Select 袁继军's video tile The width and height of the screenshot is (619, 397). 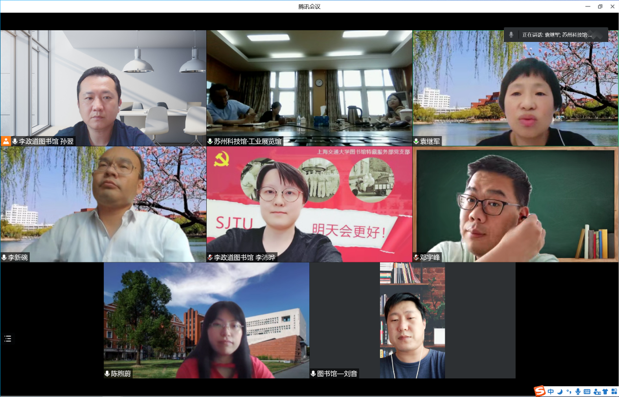516,88
